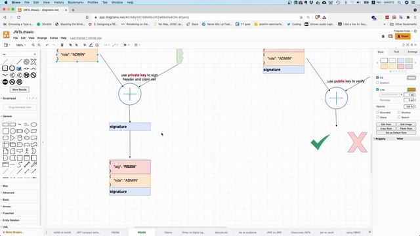Collapse the General shapes section

(x=7, y=116)
